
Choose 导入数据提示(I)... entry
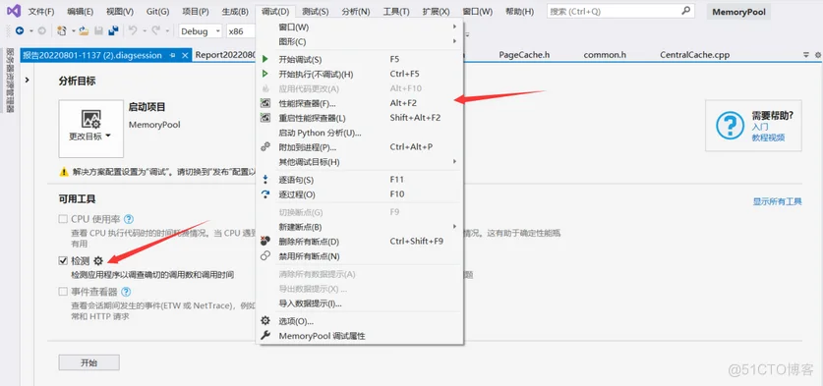click(x=360, y=303)
